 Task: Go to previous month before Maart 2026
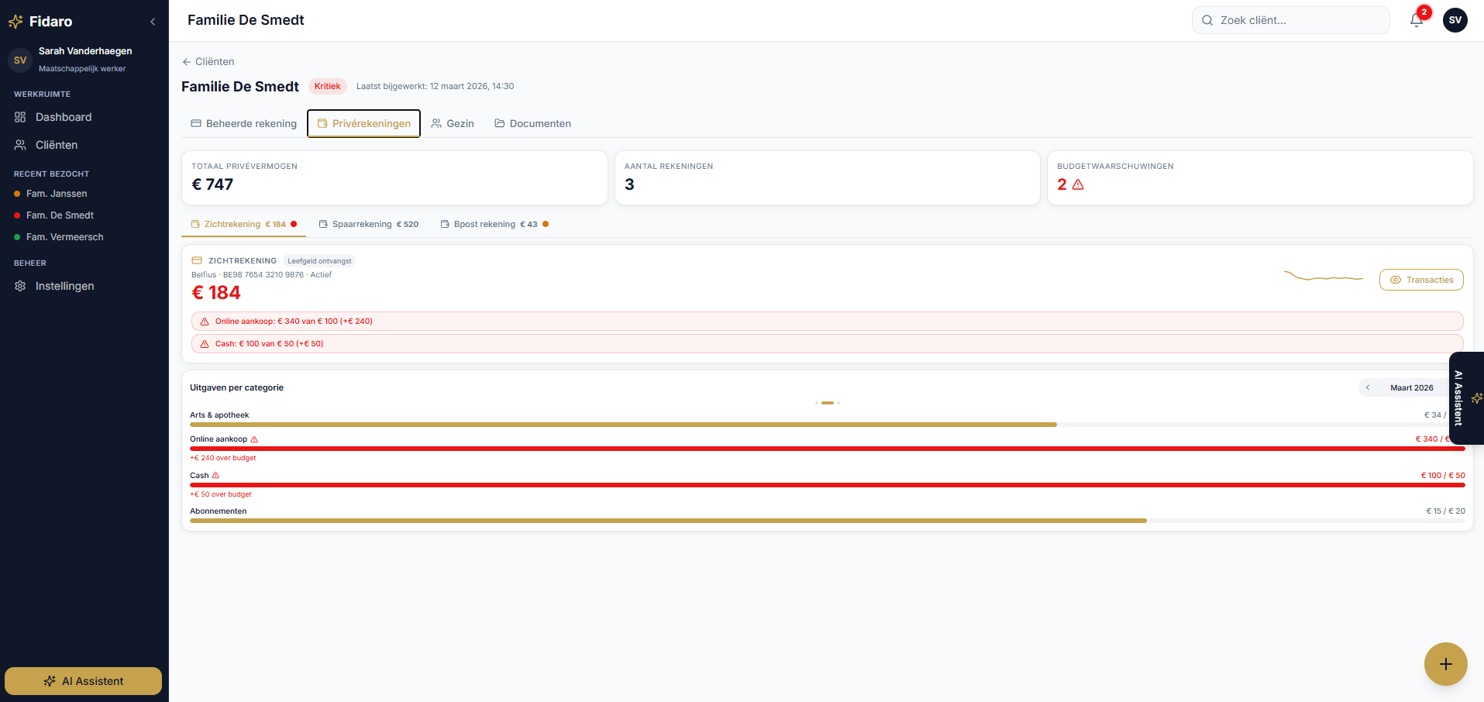1368,387
